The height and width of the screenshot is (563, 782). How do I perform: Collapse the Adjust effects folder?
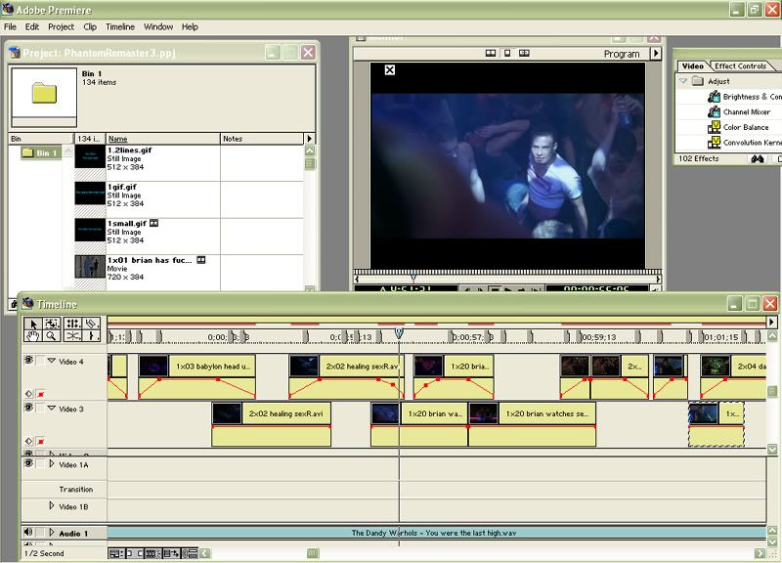[x=683, y=81]
